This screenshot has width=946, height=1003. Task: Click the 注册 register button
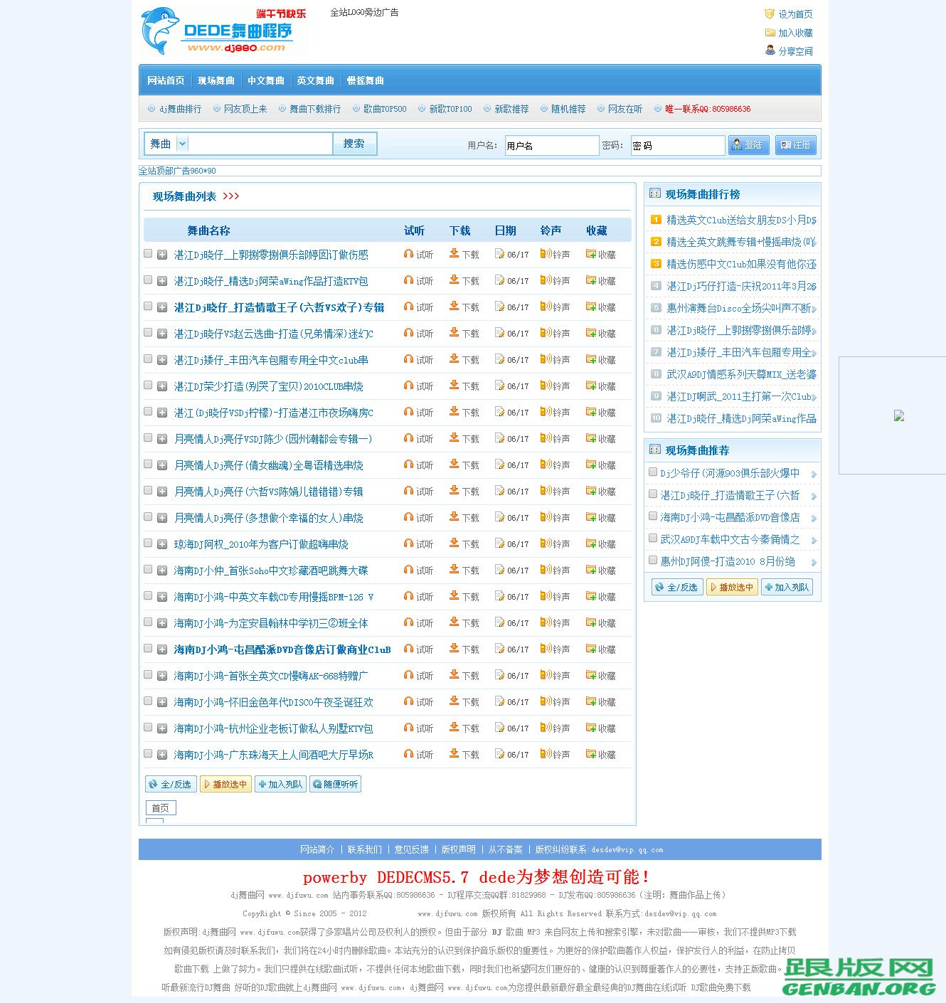tap(796, 144)
